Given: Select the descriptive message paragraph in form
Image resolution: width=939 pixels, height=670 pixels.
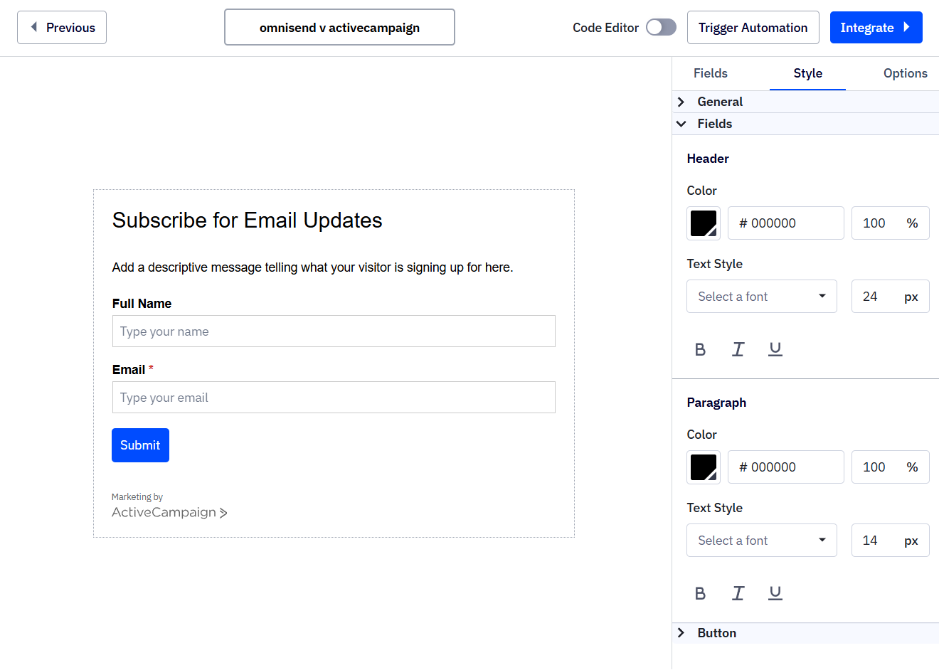Looking at the screenshot, I should pos(312,267).
